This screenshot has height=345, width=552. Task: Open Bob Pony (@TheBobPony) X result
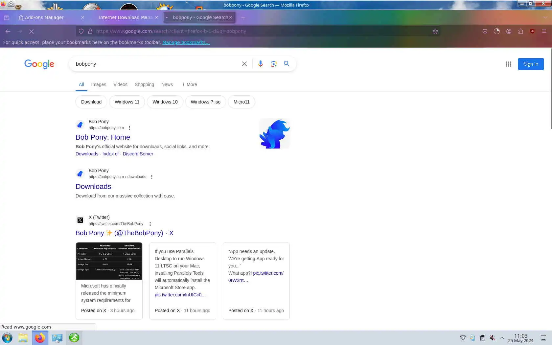[x=125, y=233]
